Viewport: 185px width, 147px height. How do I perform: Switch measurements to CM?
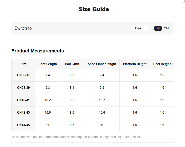(166, 28)
